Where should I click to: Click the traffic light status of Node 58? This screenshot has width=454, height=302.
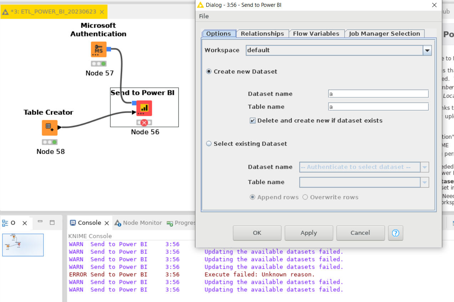50,142
